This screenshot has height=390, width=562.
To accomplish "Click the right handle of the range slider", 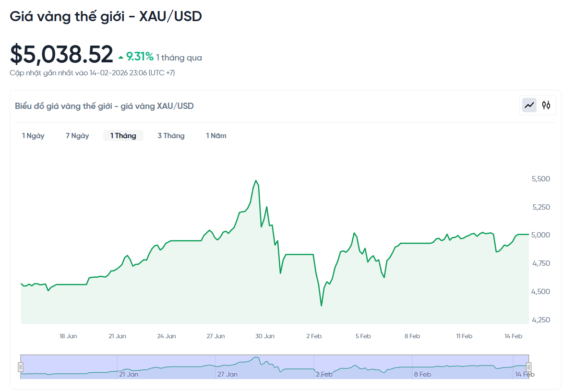I will click(x=528, y=367).
